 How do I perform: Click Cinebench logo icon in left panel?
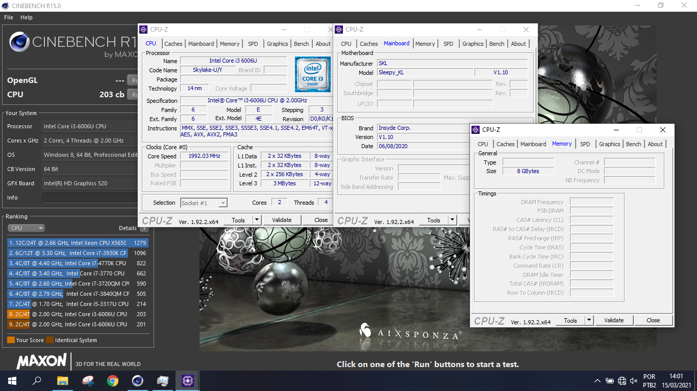[19, 42]
